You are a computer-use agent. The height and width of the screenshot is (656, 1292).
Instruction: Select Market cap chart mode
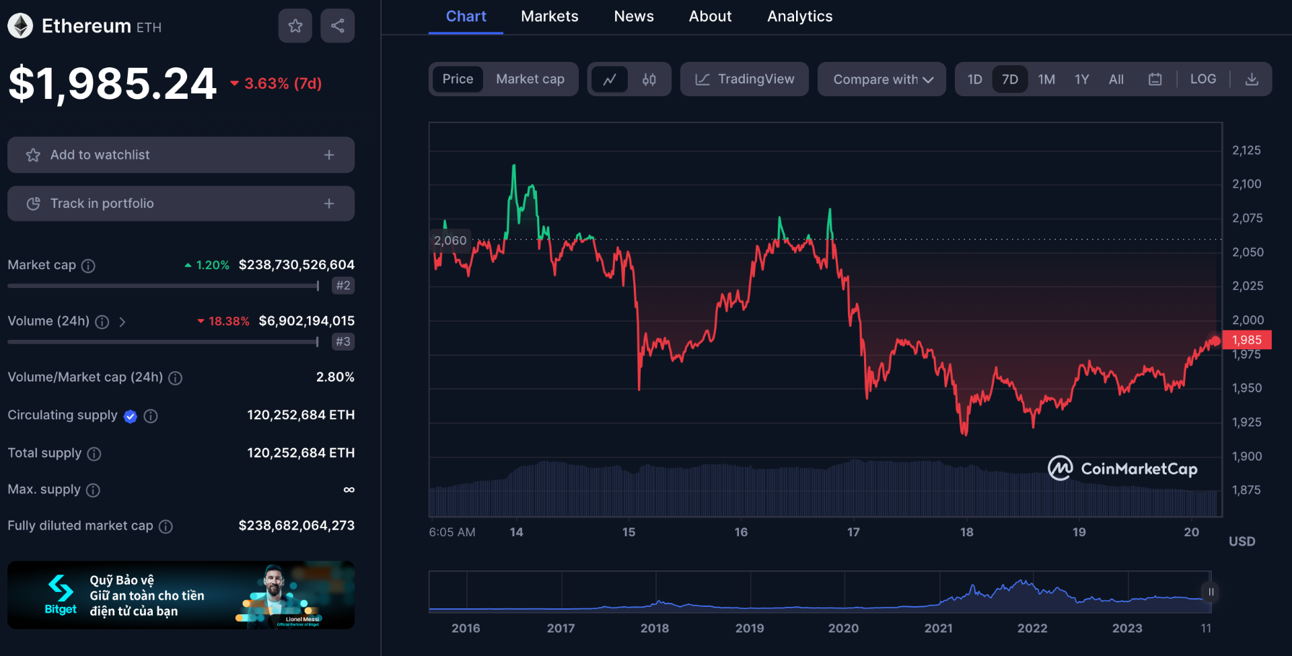[530, 79]
